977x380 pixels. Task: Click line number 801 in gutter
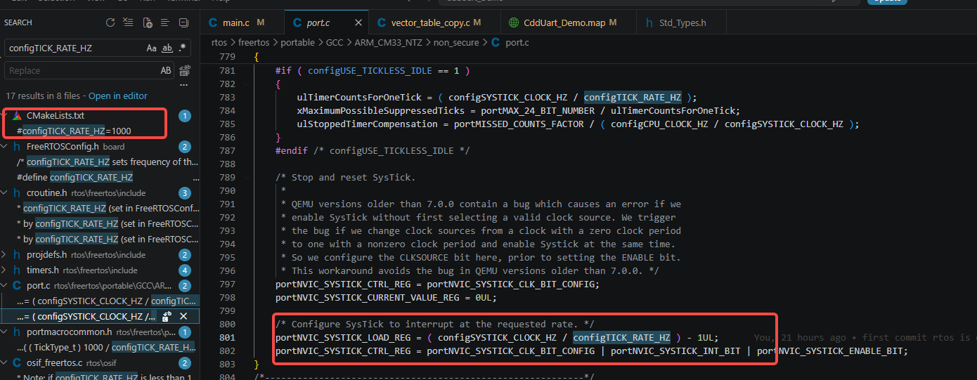(x=227, y=338)
